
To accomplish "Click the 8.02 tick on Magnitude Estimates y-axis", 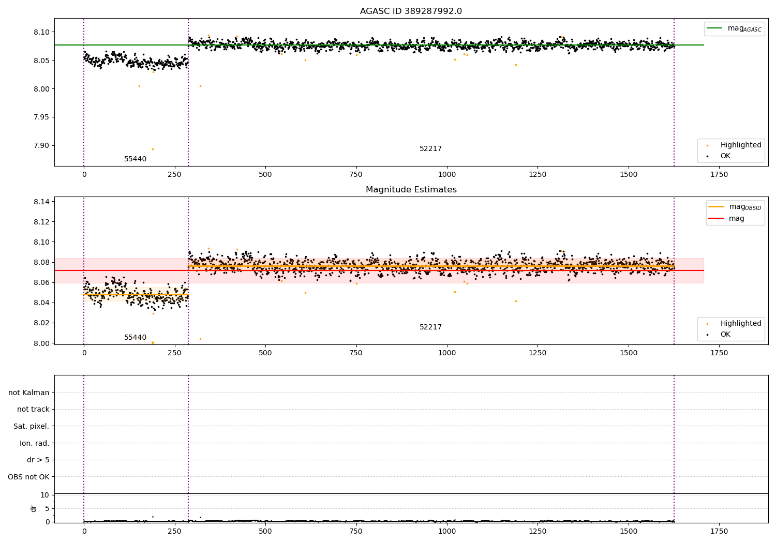I will point(41,323).
